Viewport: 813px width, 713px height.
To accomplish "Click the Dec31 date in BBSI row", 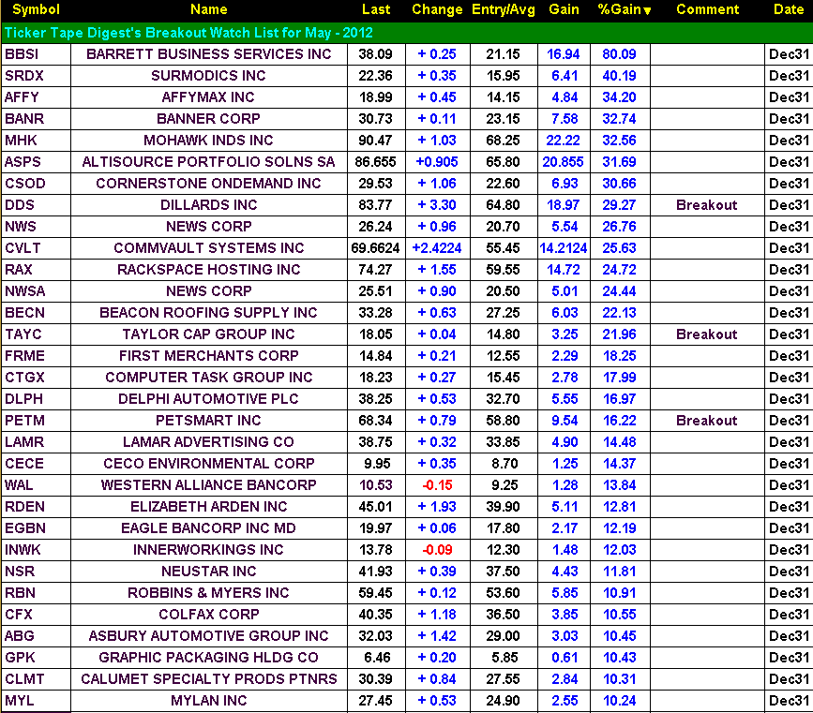I will (789, 54).
